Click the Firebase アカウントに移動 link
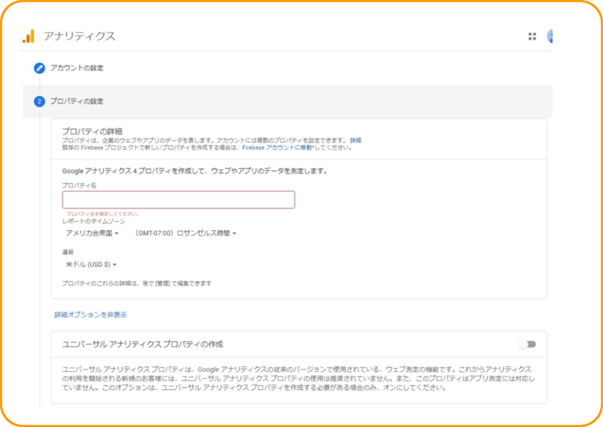603x427 pixels. [278, 148]
